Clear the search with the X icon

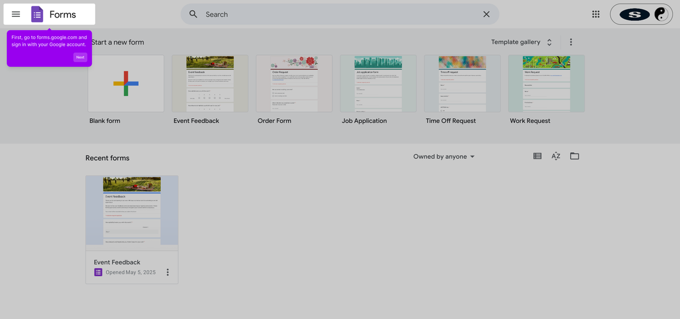[x=486, y=14]
